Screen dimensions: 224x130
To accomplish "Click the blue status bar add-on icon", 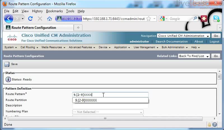I will point(215,125).
